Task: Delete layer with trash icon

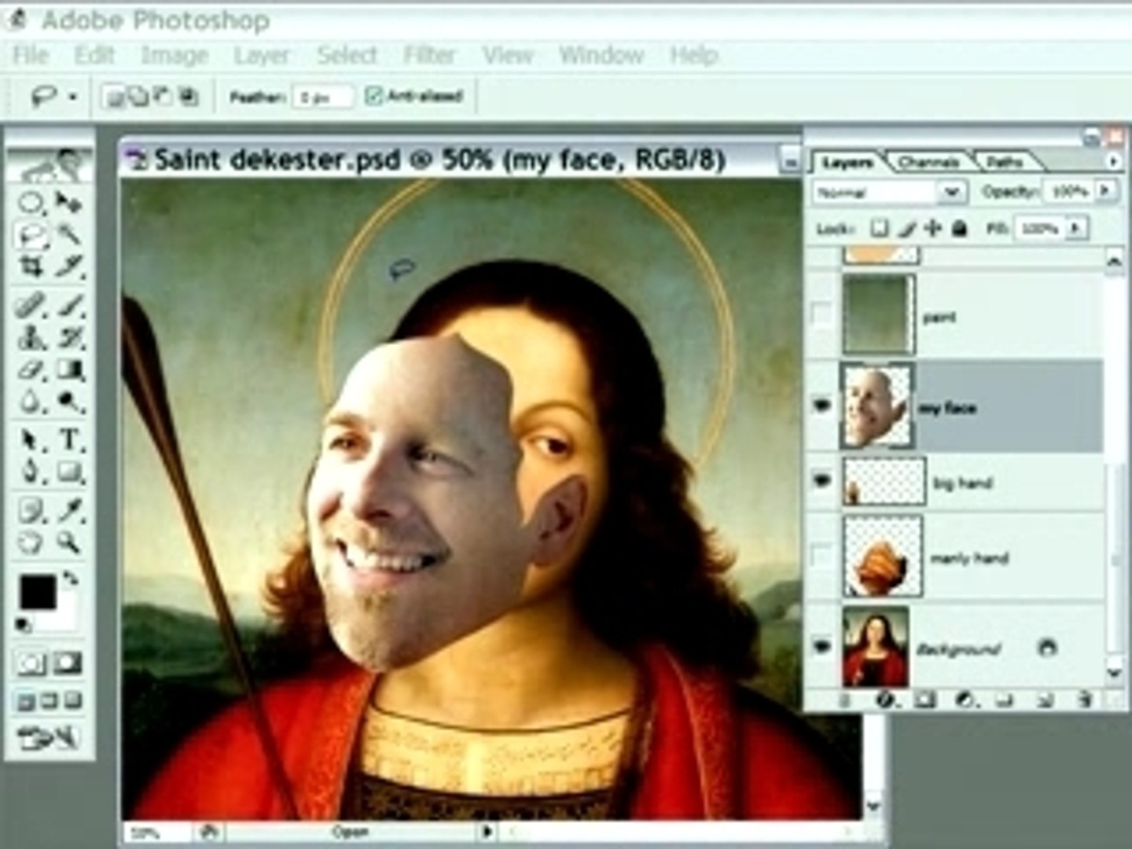Action: coord(1085,699)
